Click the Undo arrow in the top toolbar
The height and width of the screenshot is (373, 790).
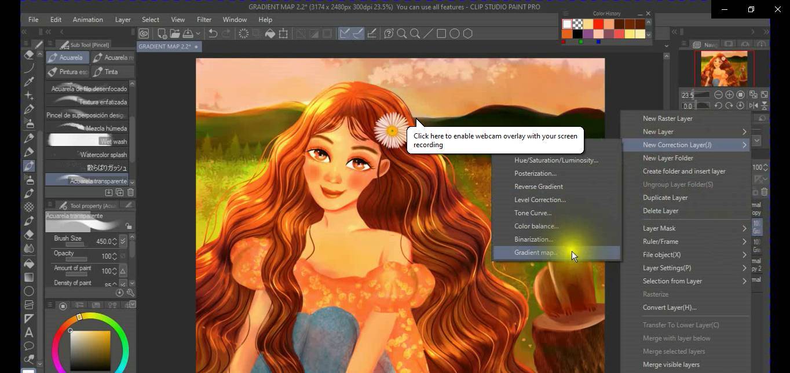pos(214,34)
